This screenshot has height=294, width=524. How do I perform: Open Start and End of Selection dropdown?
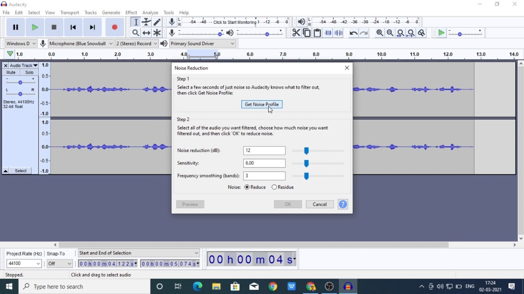tap(138, 253)
